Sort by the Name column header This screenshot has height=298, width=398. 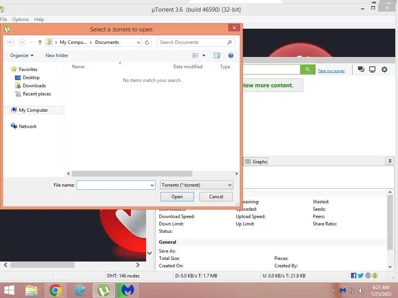(x=78, y=67)
